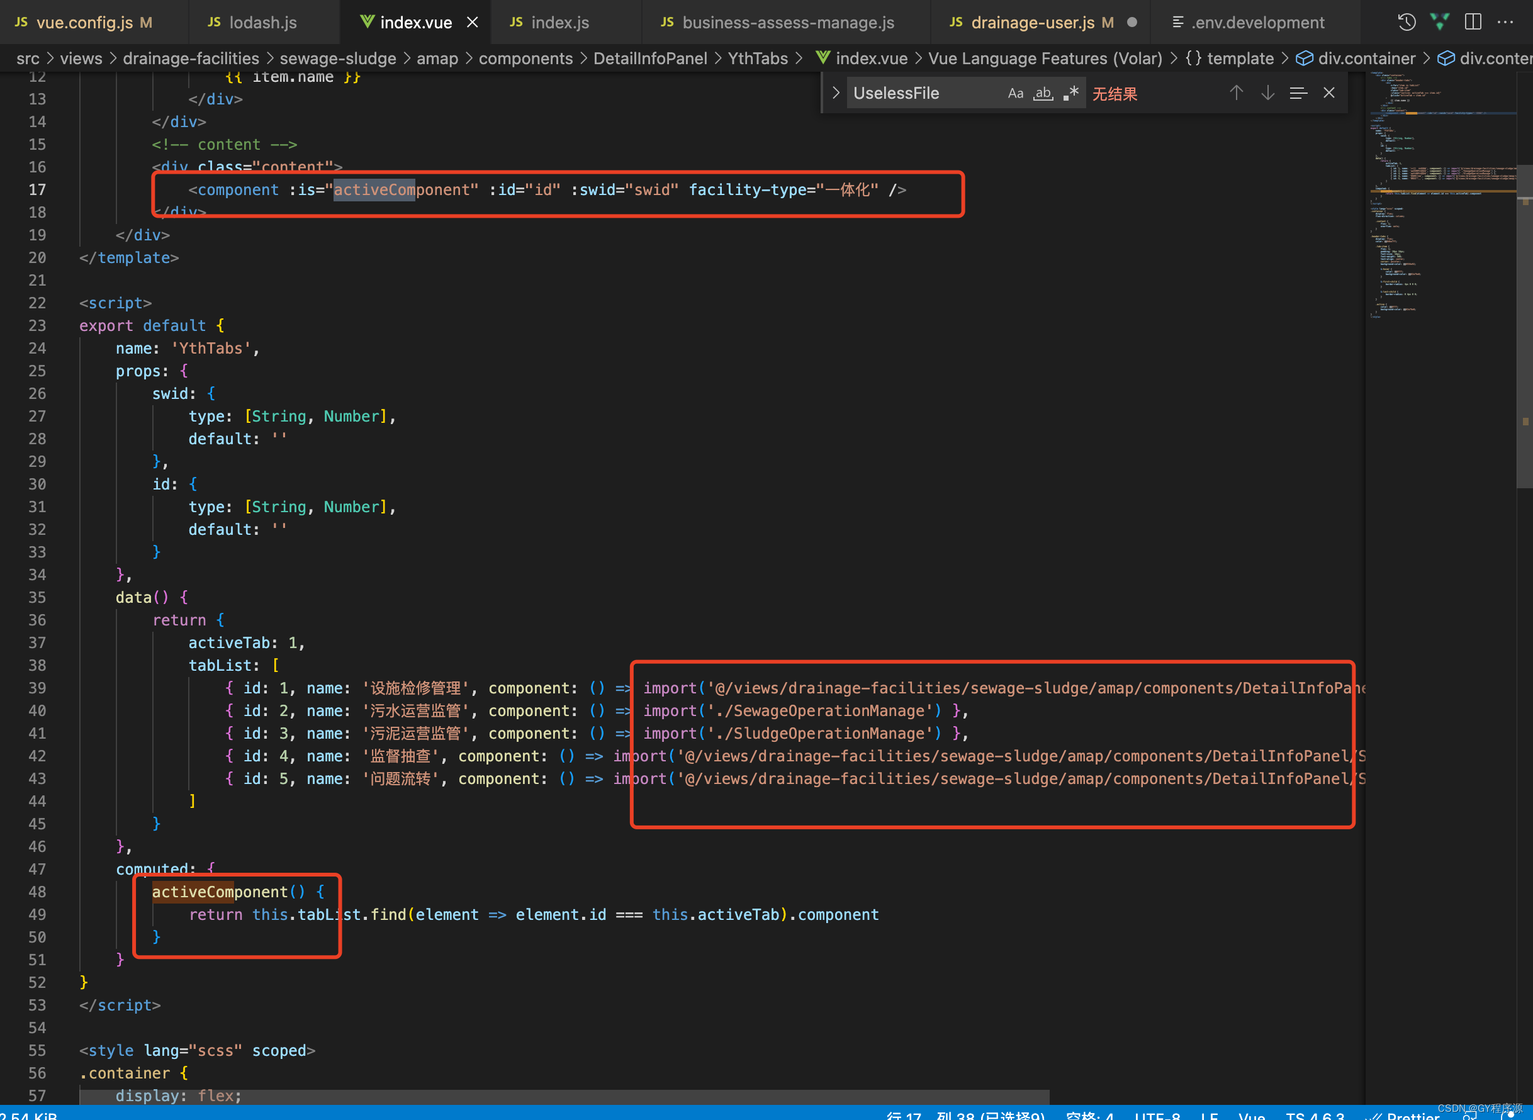Open the drainage-facilities breadcrumb
The image size is (1533, 1120).
191,59
